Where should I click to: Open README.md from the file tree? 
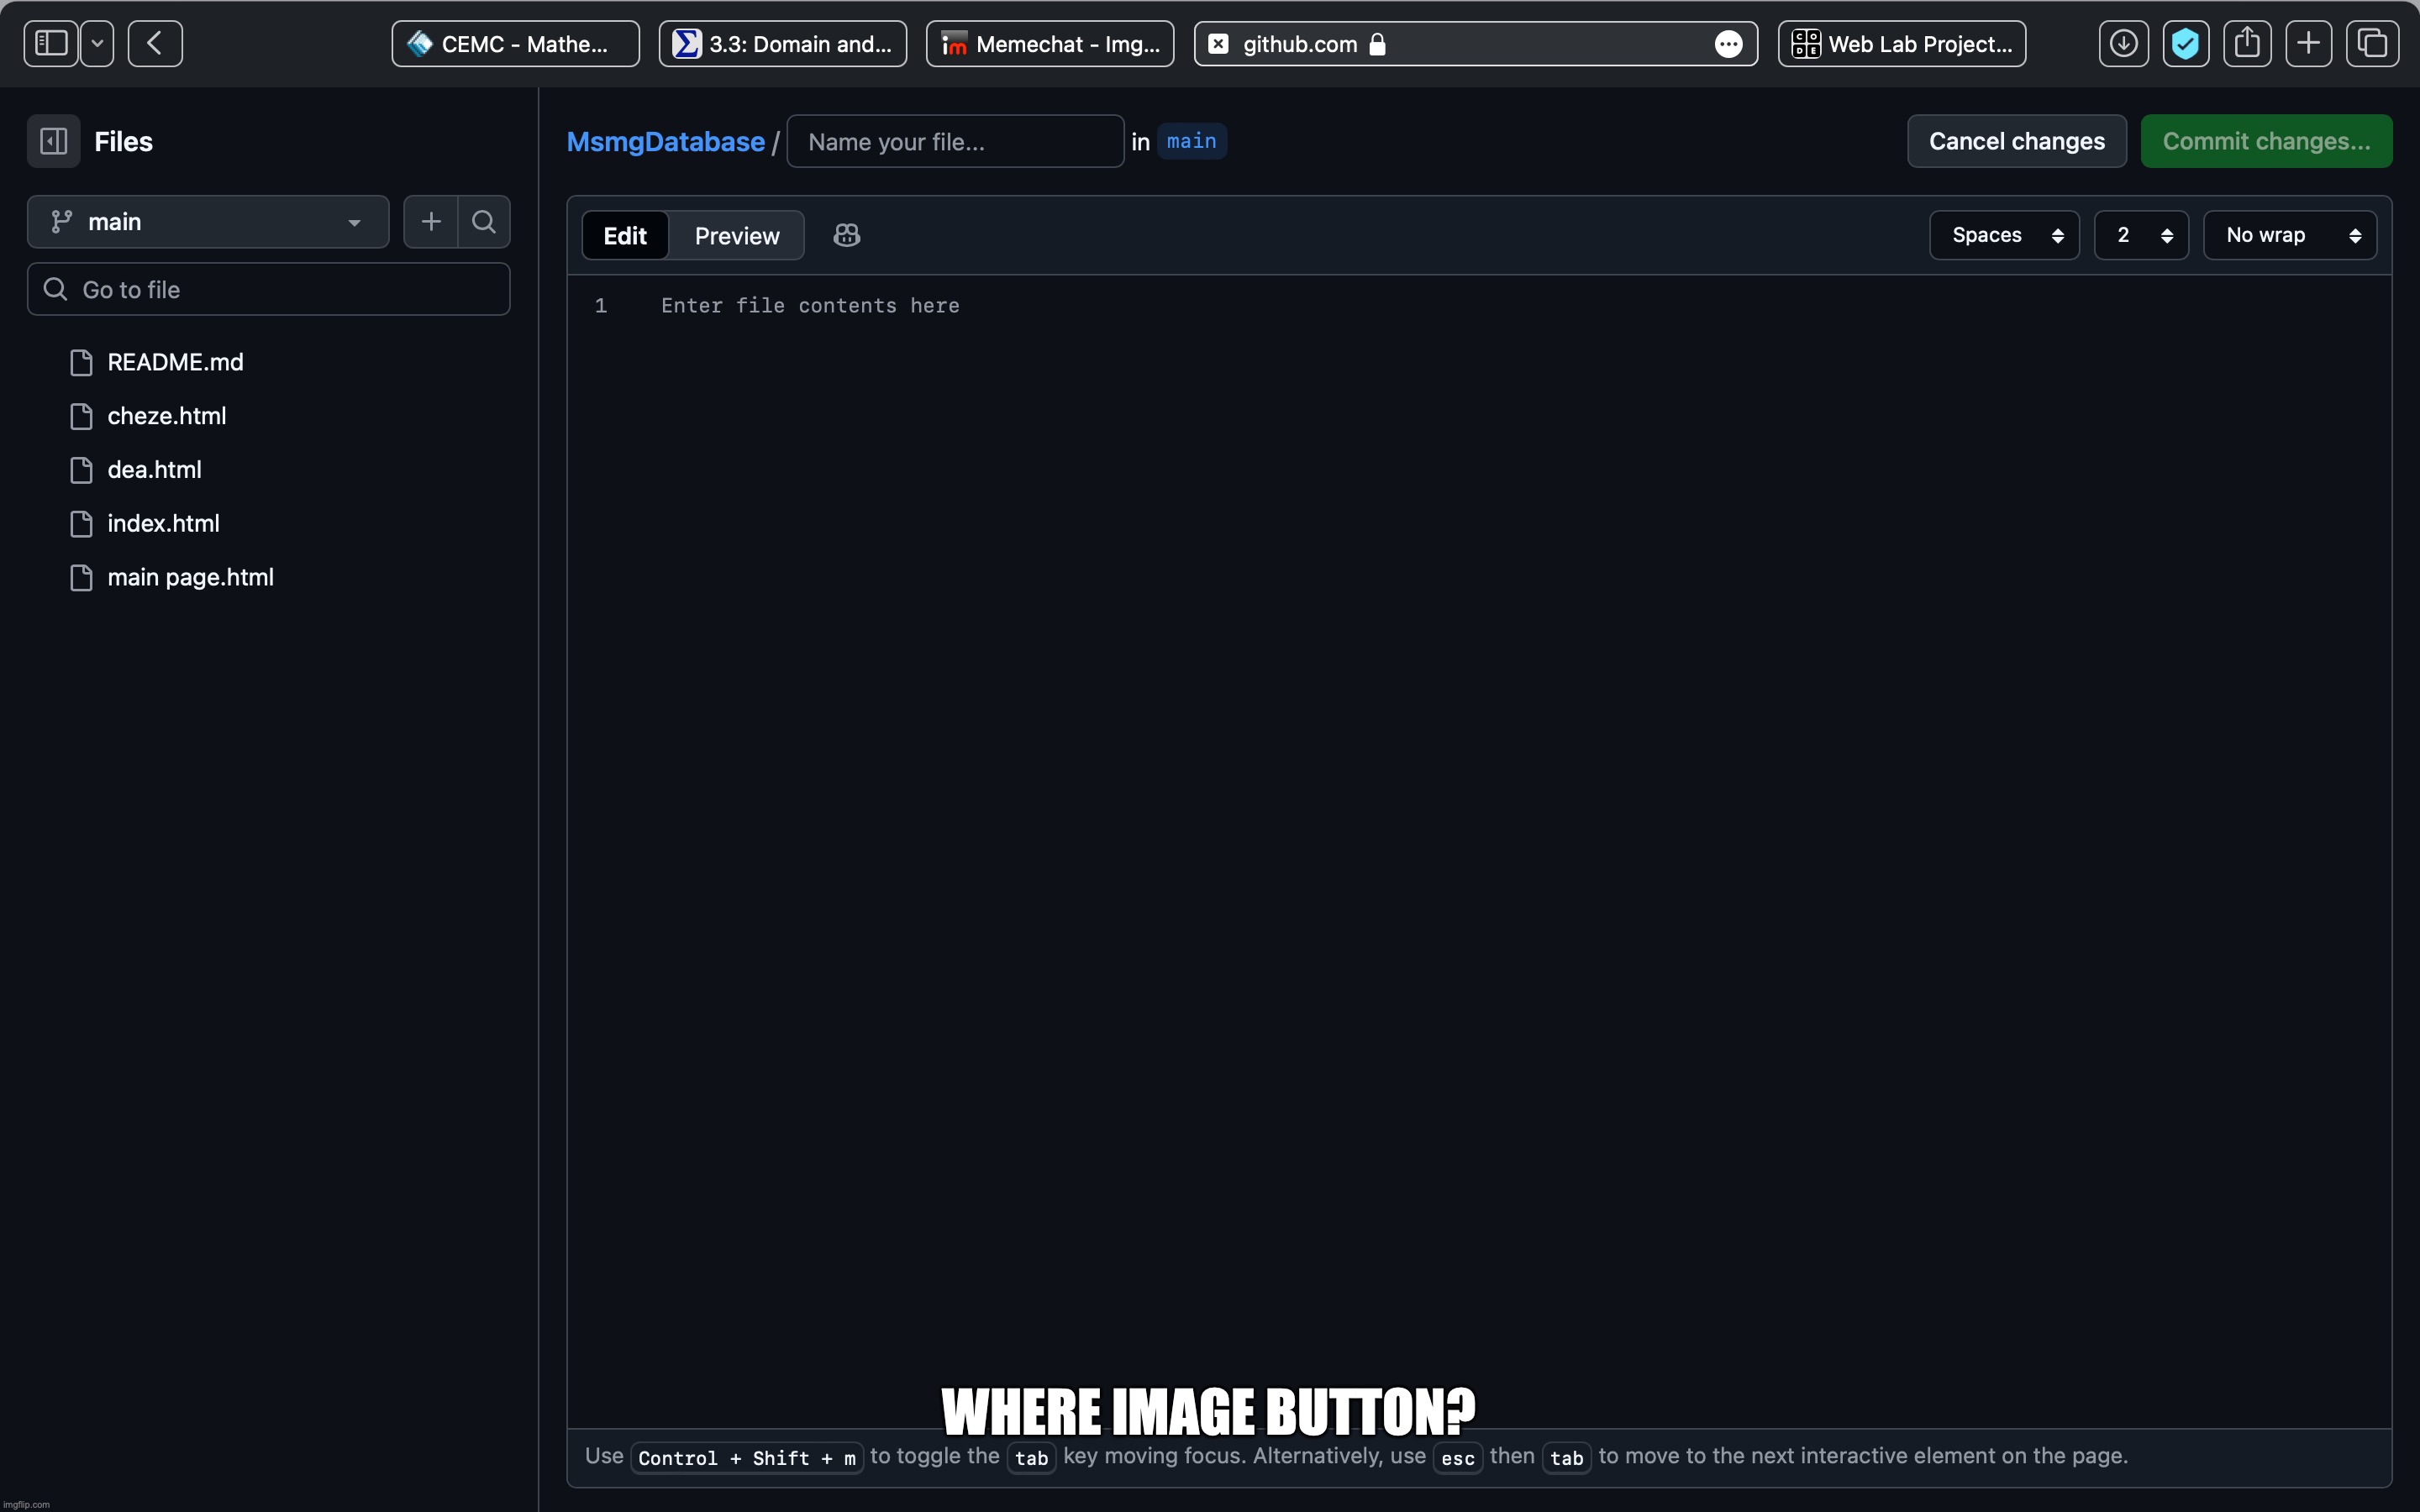click(175, 361)
